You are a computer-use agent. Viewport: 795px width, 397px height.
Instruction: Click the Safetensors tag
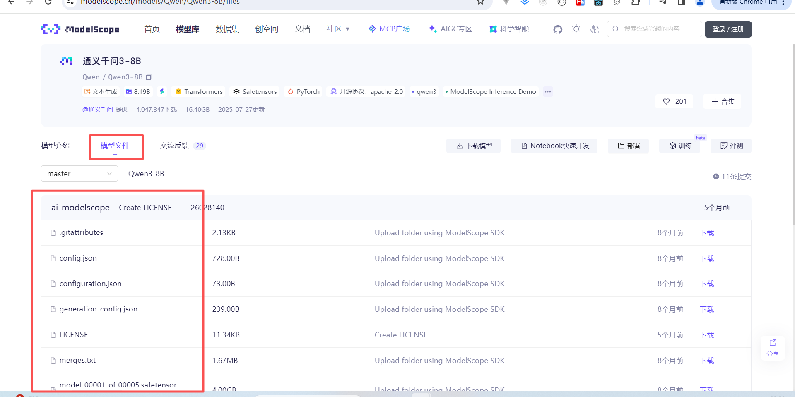pos(255,91)
